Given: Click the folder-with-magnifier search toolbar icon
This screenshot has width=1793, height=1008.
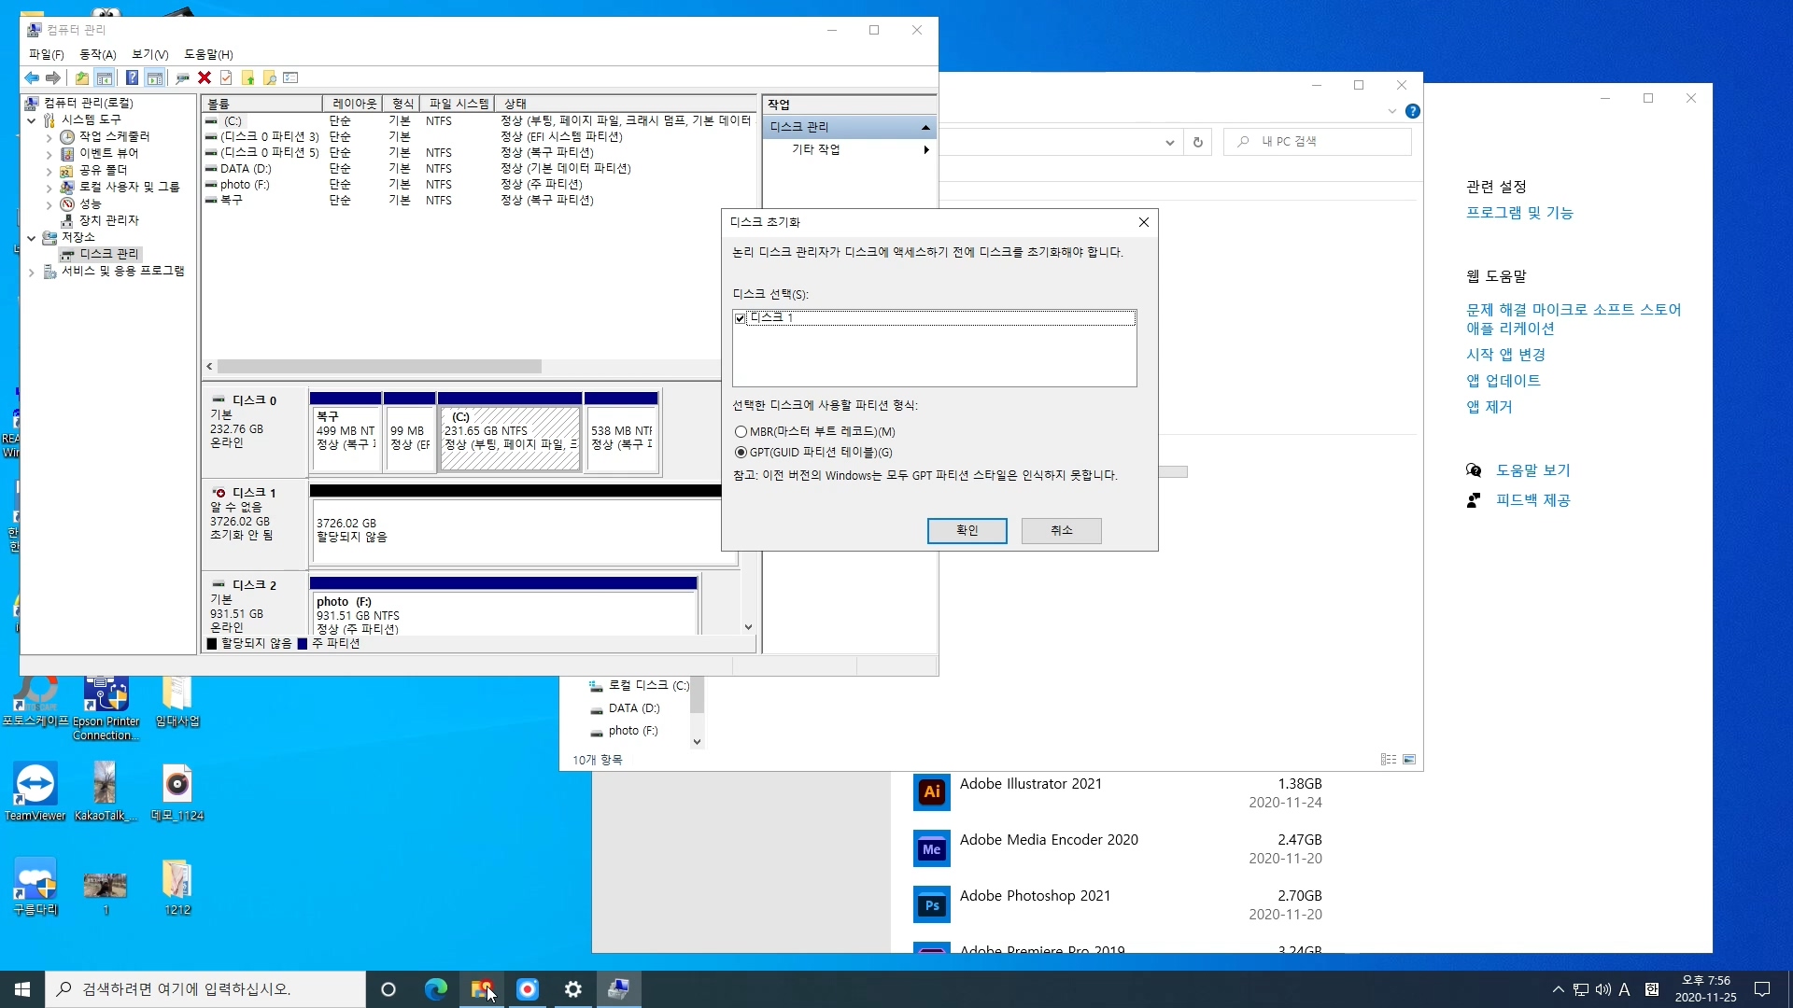Looking at the screenshot, I should click(270, 78).
